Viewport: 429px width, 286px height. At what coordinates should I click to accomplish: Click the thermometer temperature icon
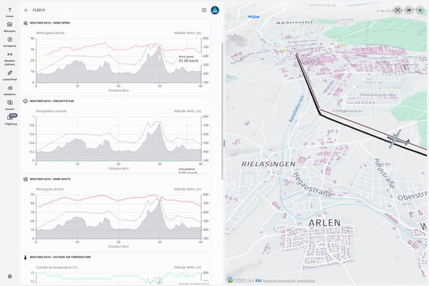pyautogui.click(x=25, y=257)
